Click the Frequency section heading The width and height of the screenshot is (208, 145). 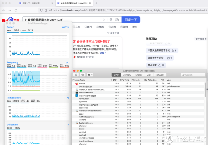coord(12,63)
